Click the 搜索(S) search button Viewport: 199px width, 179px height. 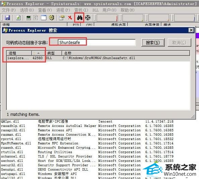click(153, 43)
